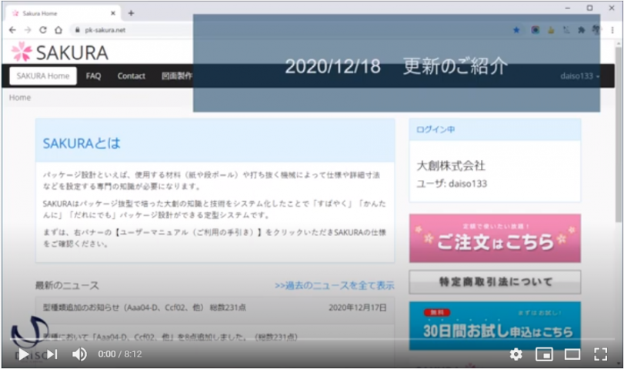The image size is (624, 369).
Task: Open the FAQ page
Action: click(x=93, y=76)
